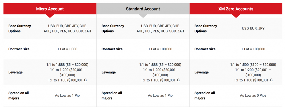Click Standard Account currency list starting USD, EUR, GBP
The image size is (285, 107).
[x=160, y=28]
